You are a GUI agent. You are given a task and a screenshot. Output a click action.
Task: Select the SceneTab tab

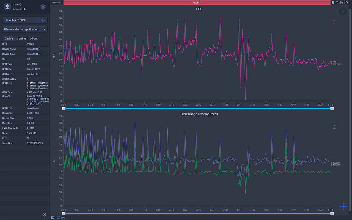[57, 2]
